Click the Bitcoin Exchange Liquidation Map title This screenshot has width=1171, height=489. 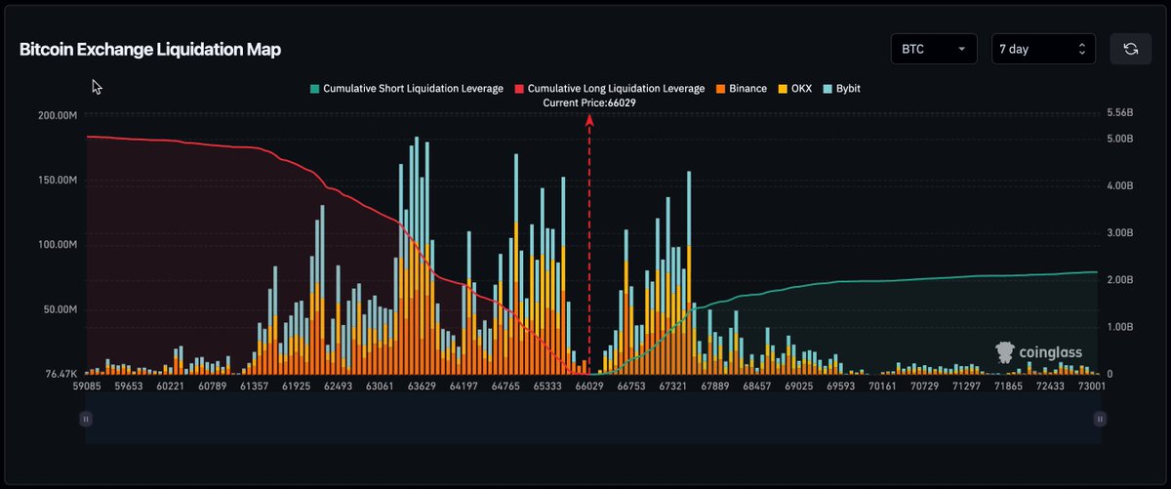150,49
